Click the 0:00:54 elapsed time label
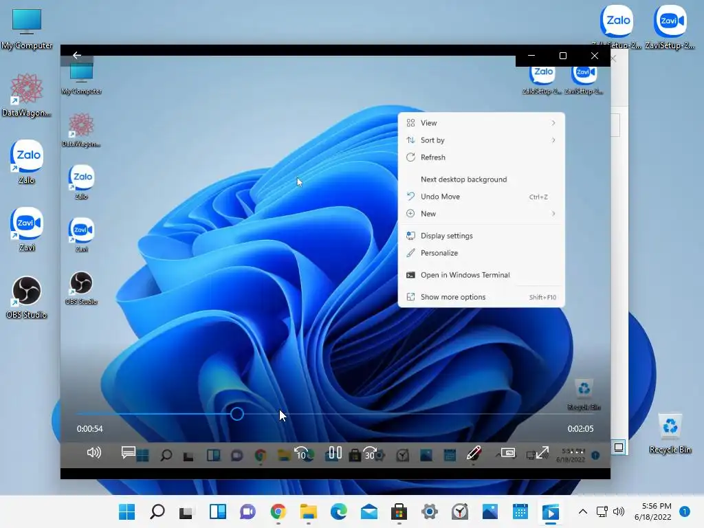Viewport: 704px width, 528px height. click(x=90, y=429)
